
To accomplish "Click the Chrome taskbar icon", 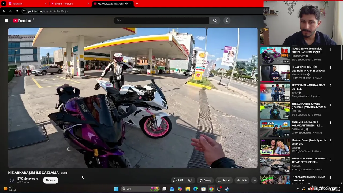I will coord(211,189).
